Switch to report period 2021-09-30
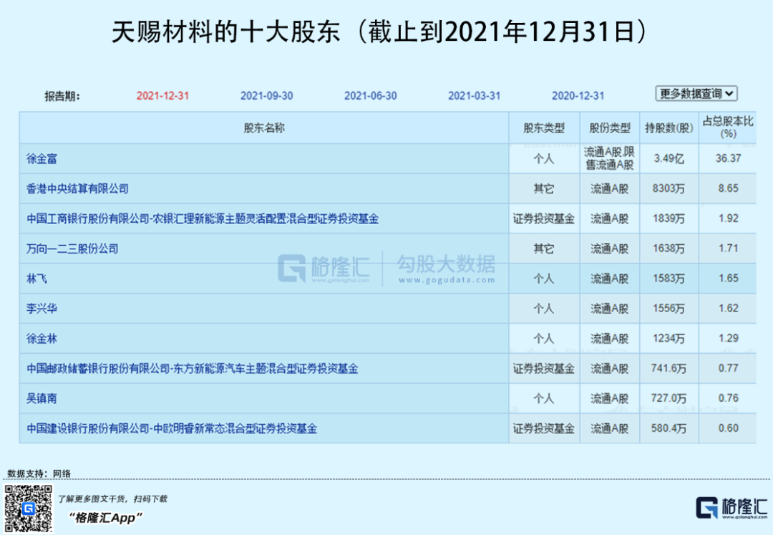This screenshot has height=535, width=773. [x=267, y=96]
